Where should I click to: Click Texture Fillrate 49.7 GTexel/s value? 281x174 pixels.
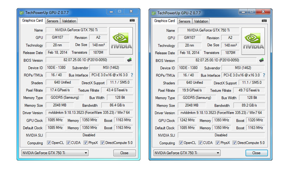[249, 90]
